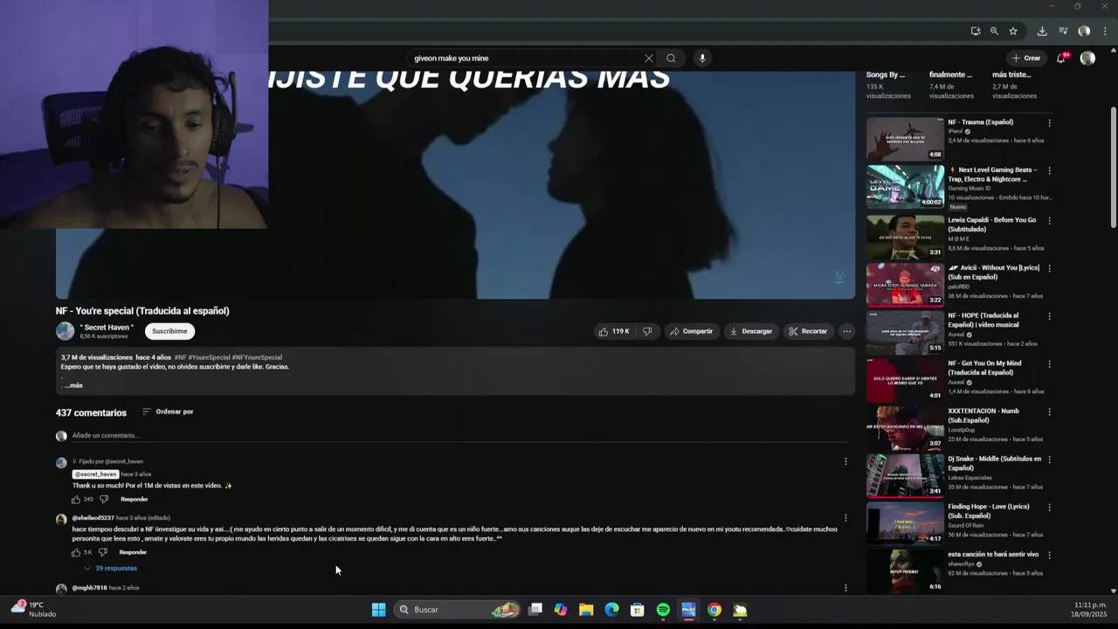Reply to the @sheilacd5237 comment
The width and height of the screenshot is (1118, 629).
133,552
